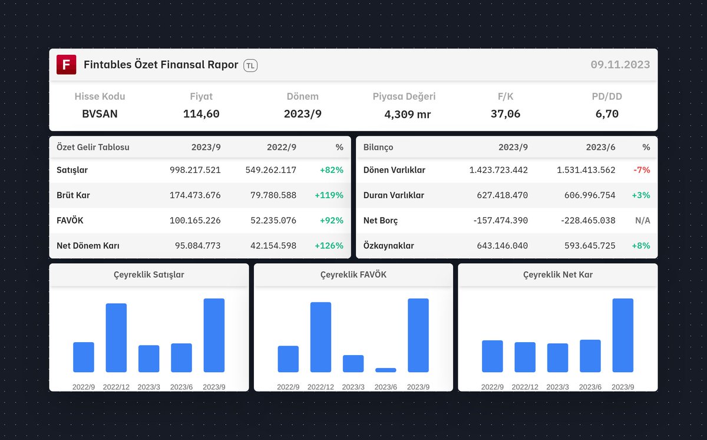Select the 2023/6 column header in Bilanço

[x=599, y=147]
